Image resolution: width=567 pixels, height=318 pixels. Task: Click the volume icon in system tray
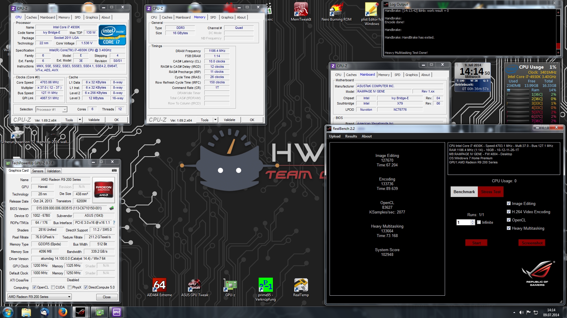coord(521,312)
